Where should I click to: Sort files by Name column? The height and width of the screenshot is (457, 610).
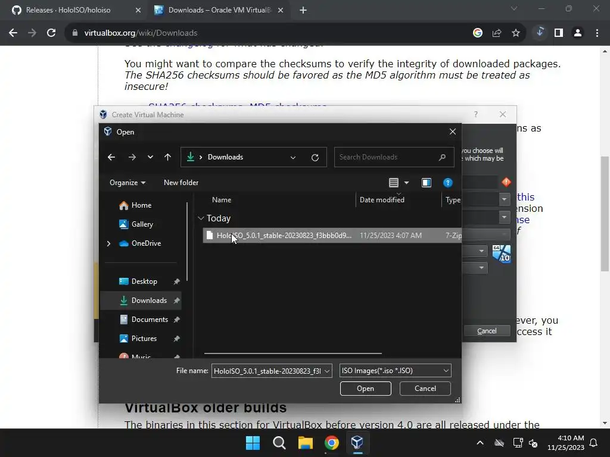click(x=222, y=200)
